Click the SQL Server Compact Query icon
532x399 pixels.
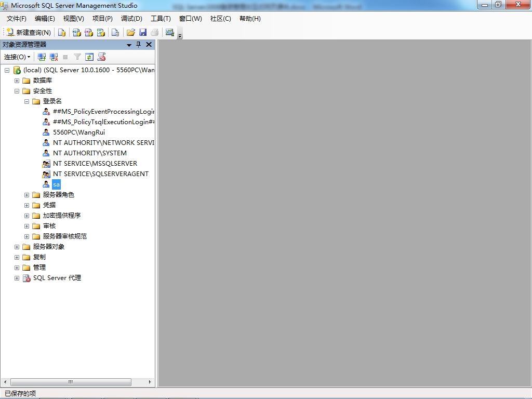(115, 32)
